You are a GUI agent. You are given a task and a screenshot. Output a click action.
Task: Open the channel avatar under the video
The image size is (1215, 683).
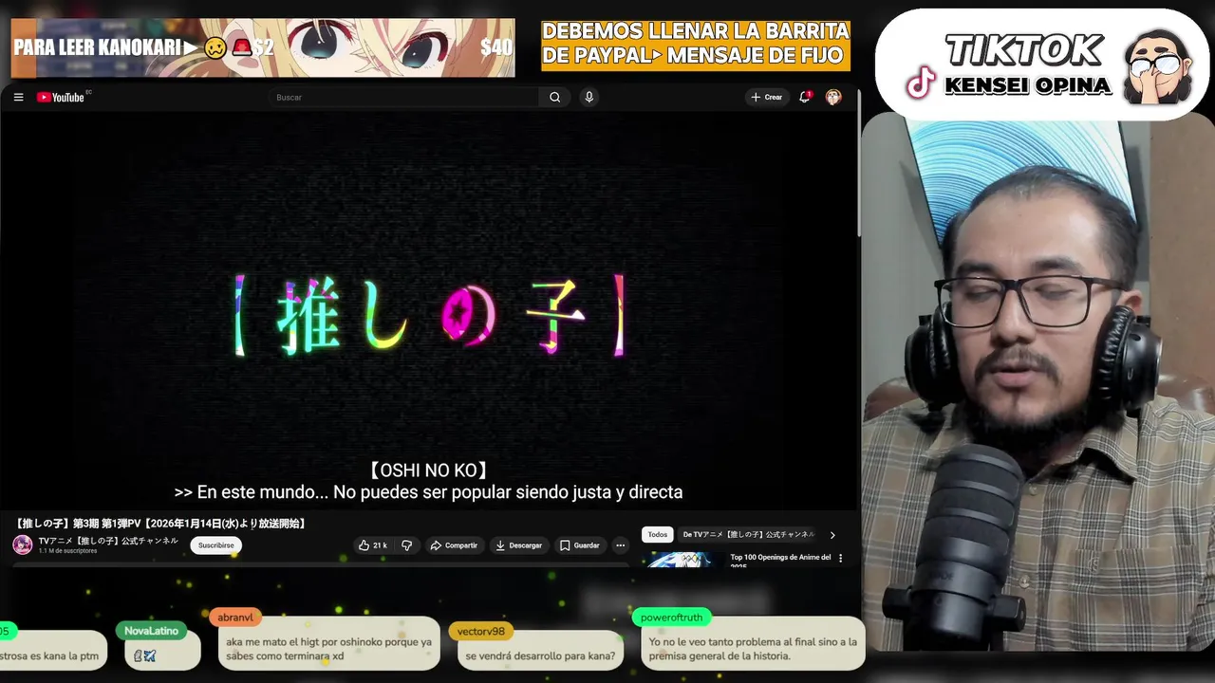23,545
